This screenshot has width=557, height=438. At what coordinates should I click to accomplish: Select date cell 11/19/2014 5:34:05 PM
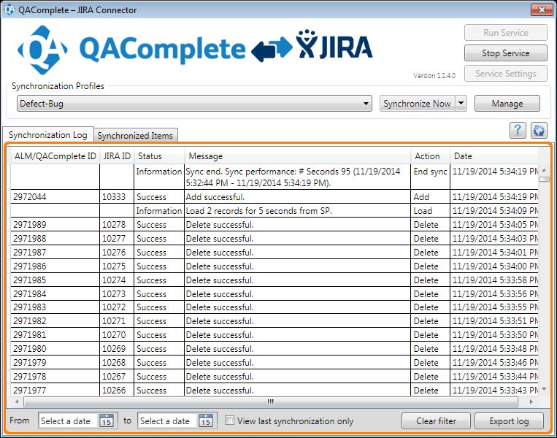pyautogui.click(x=494, y=225)
